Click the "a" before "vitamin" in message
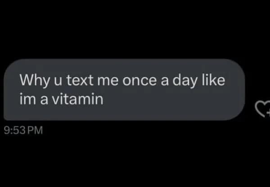Viewport: 270px width, 187px height. [x=44, y=100]
